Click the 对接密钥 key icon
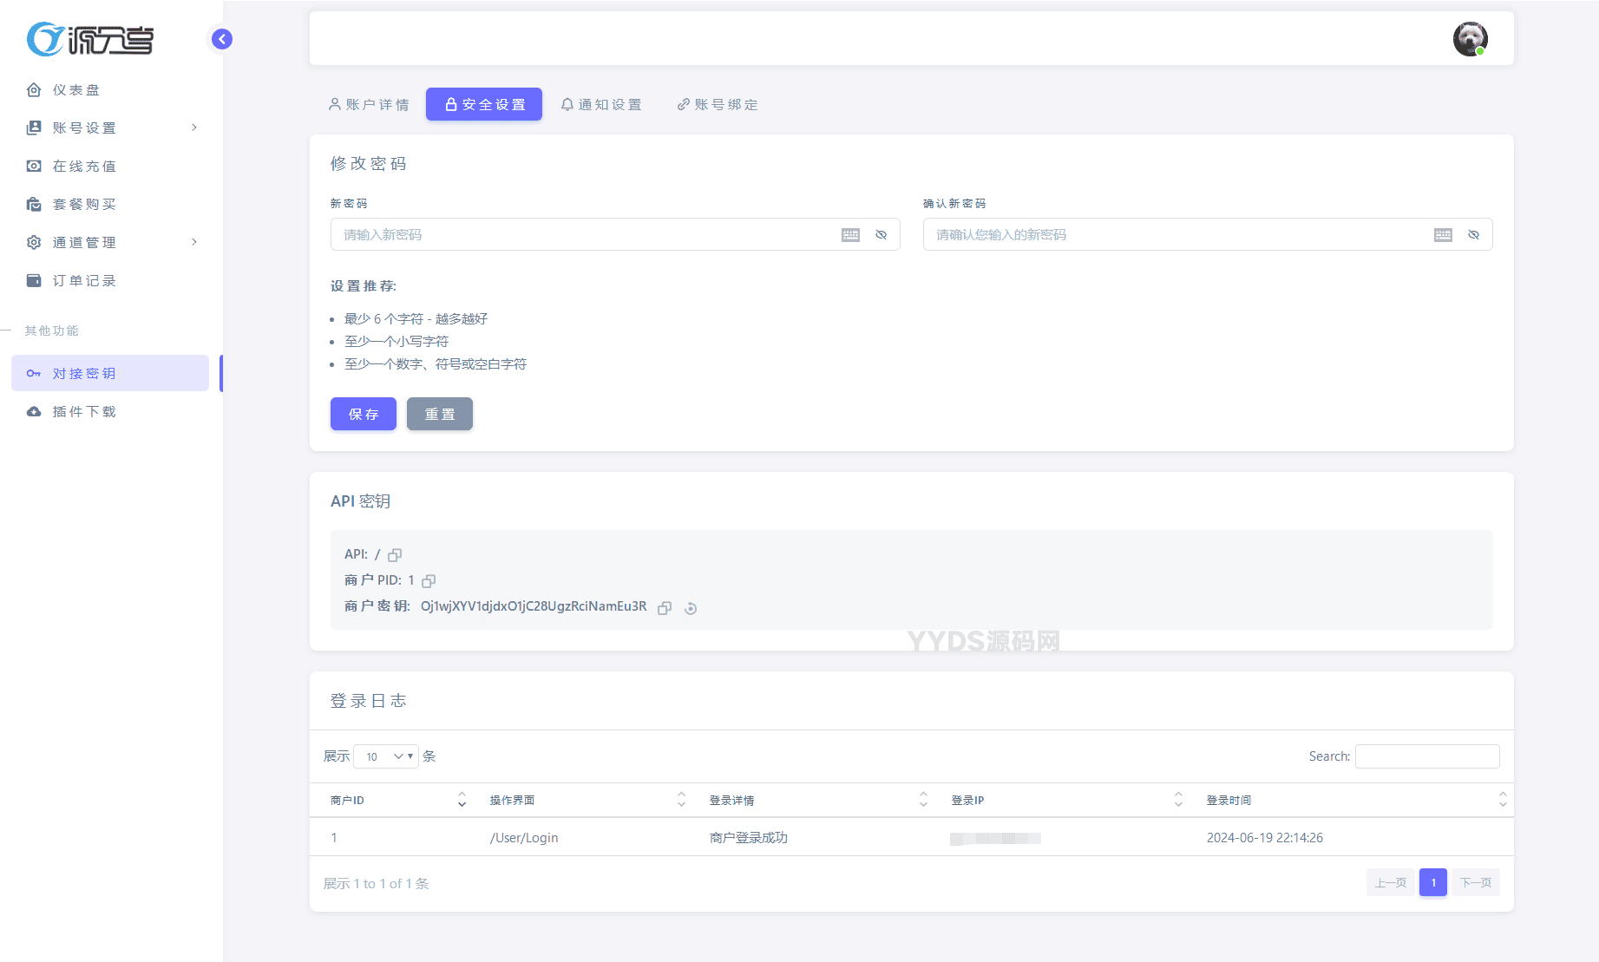1599x962 pixels. [34, 374]
